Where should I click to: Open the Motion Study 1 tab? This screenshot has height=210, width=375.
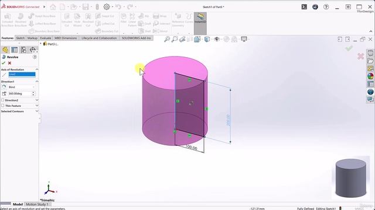pos(37,204)
